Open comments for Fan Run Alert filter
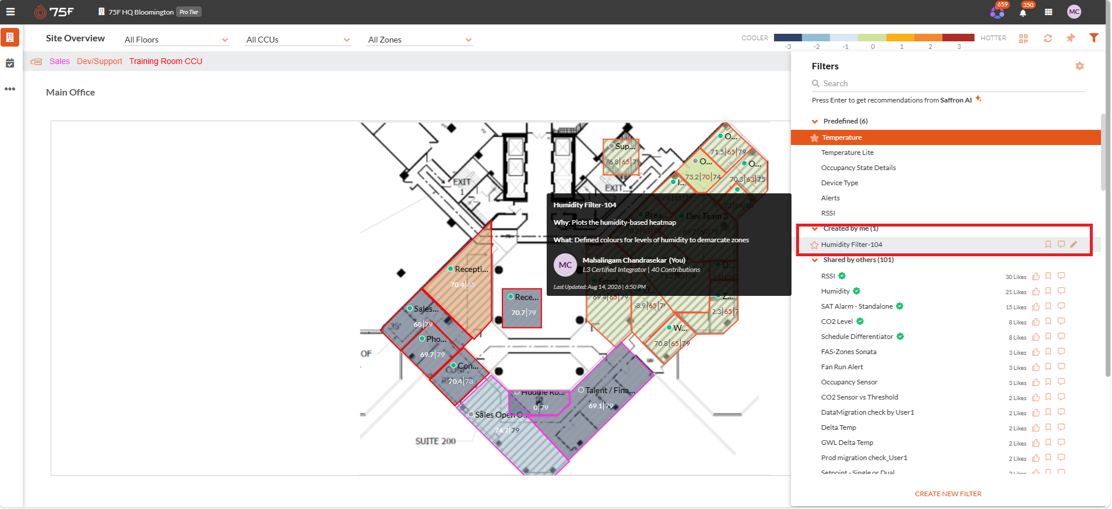This screenshot has height=509, width=1112. tap(1061, 367)
